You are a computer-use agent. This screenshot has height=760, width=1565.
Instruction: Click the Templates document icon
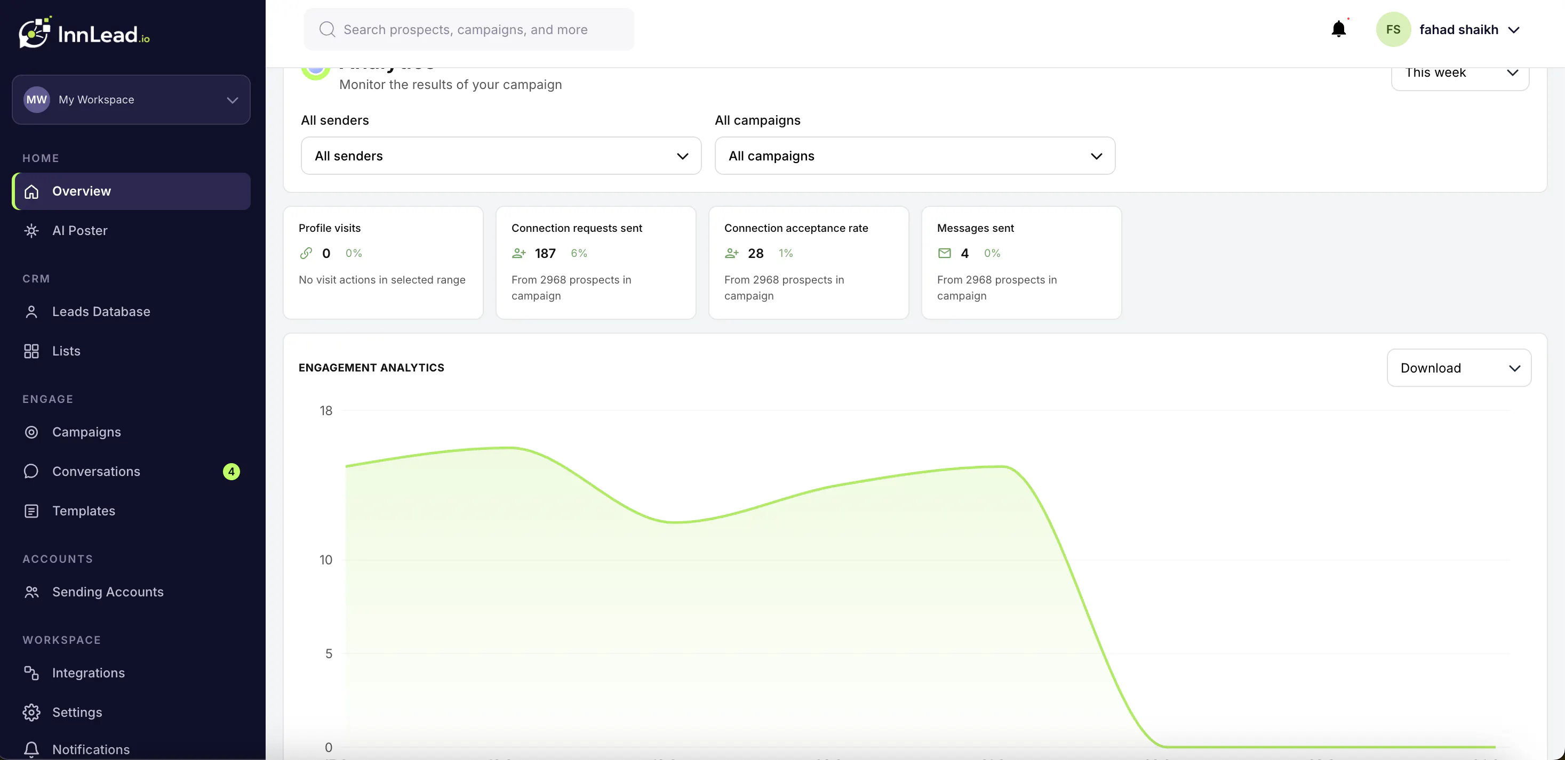click(31, 511)
